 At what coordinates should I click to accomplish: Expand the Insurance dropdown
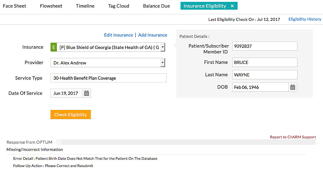click(163, 47)
